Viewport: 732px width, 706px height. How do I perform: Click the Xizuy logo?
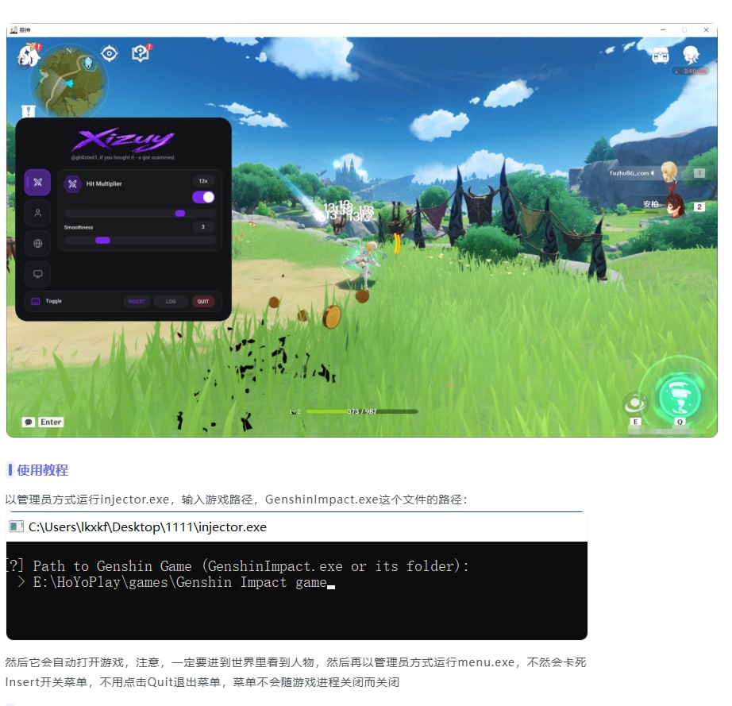point(124,140)
